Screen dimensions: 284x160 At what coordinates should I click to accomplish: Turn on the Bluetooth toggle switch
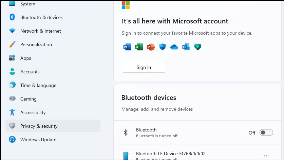tap(266, 132)
